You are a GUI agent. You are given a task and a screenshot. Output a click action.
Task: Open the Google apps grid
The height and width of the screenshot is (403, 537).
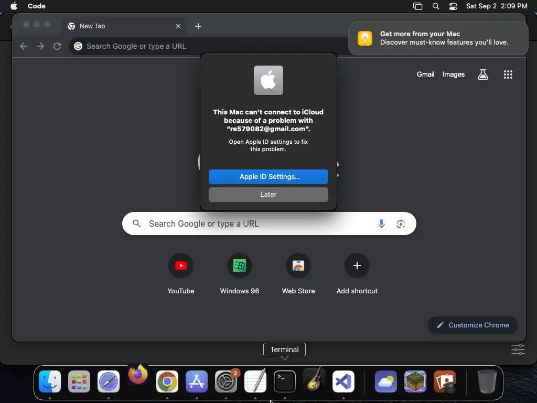point(508,75)
